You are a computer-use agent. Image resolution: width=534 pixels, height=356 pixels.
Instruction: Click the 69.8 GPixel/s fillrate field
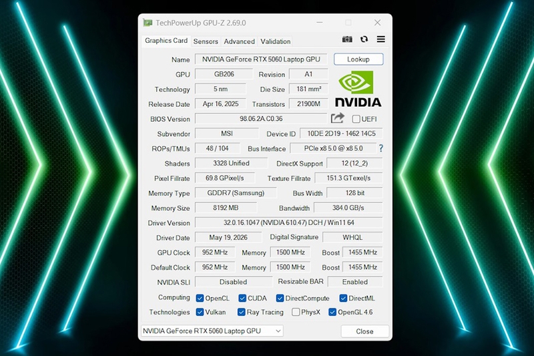pos(225,178)
